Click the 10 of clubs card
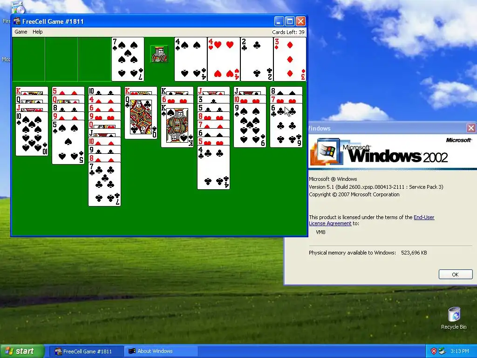This screenshot has width=477, height=358. click(104, 91)
